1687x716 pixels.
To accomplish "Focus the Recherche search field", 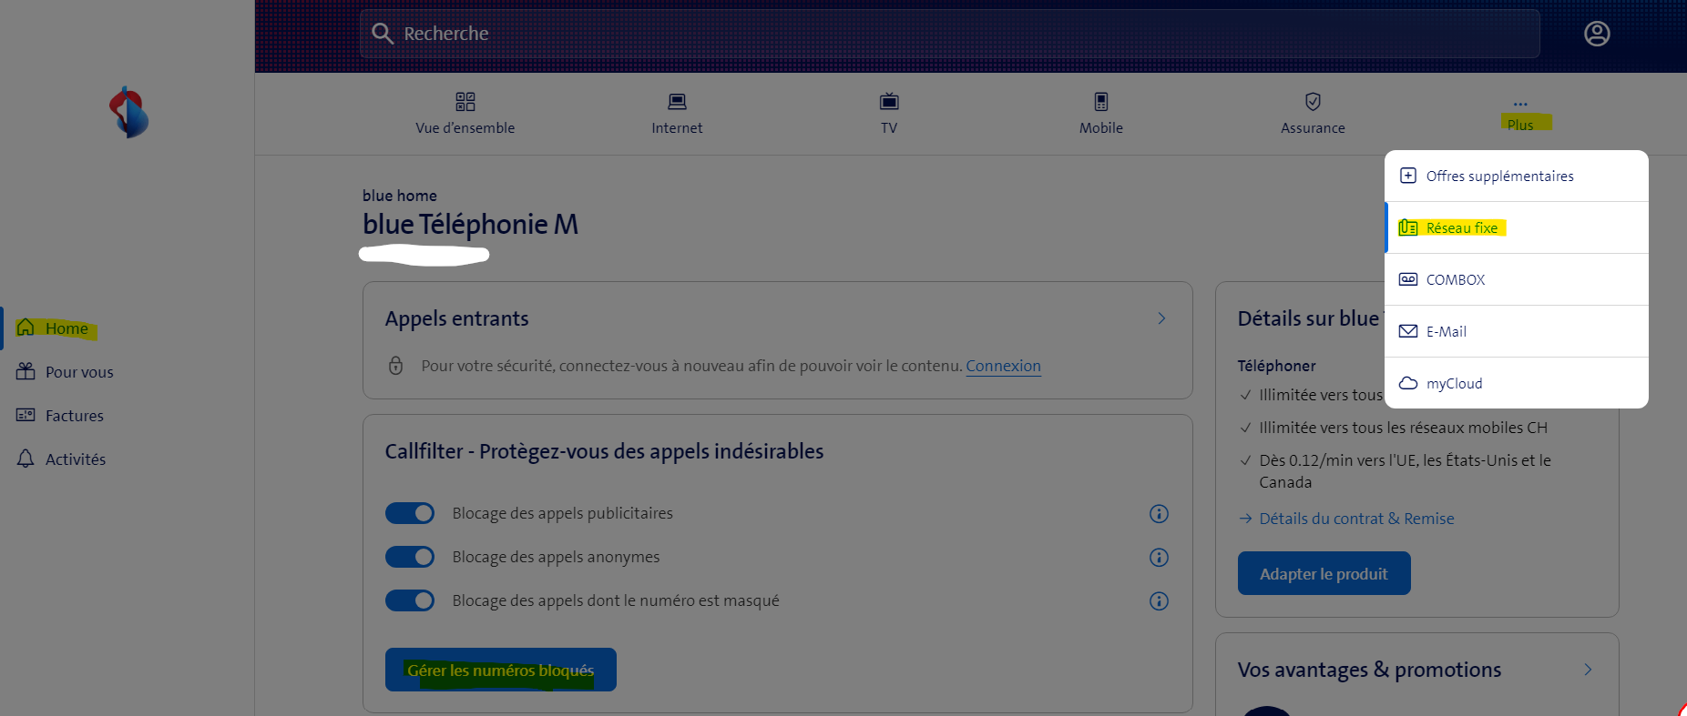I will [947, 34].
